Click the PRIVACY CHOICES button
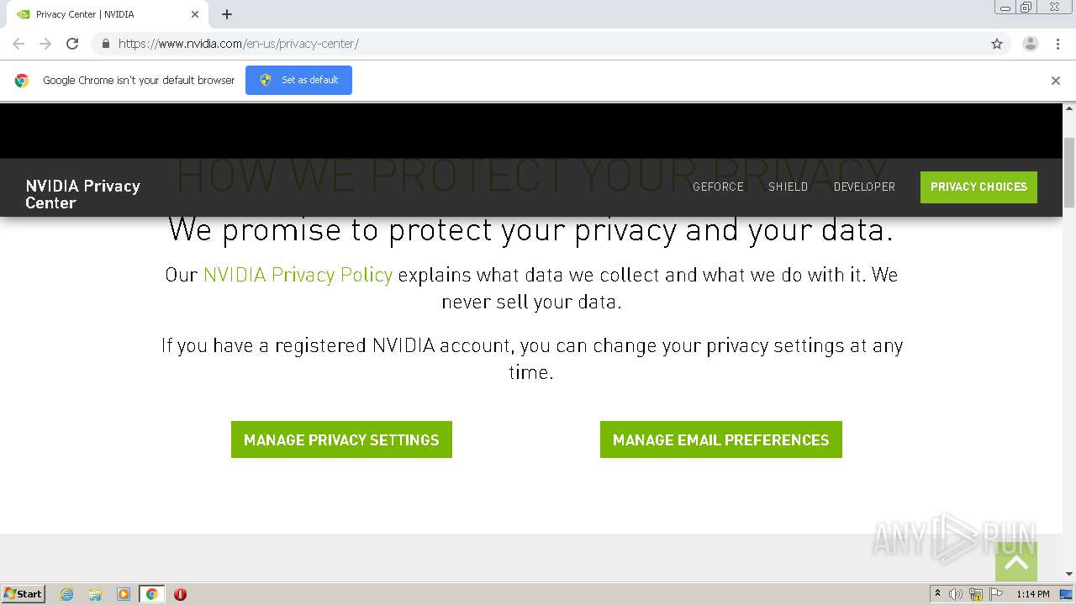The height and width of the screenshot is (605, 1076). (978, 187)
